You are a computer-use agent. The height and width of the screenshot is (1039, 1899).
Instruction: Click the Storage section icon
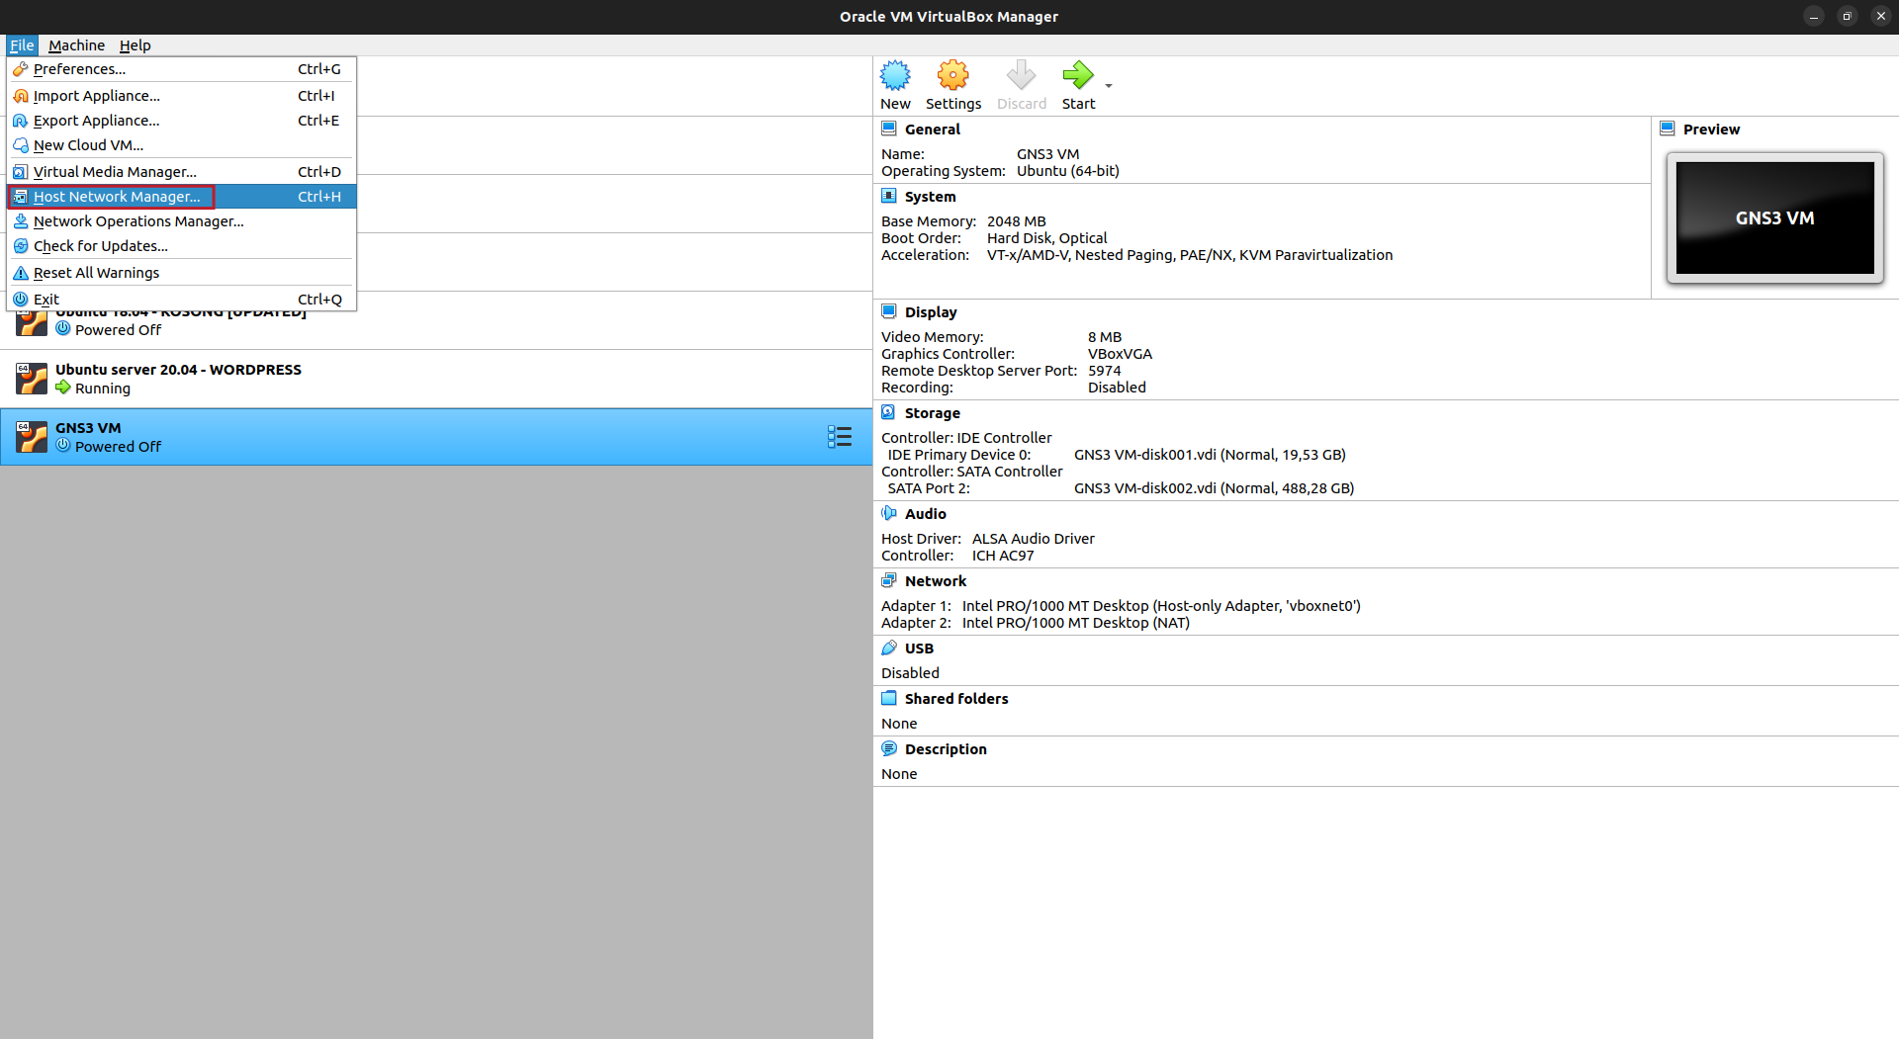point(888,412)
